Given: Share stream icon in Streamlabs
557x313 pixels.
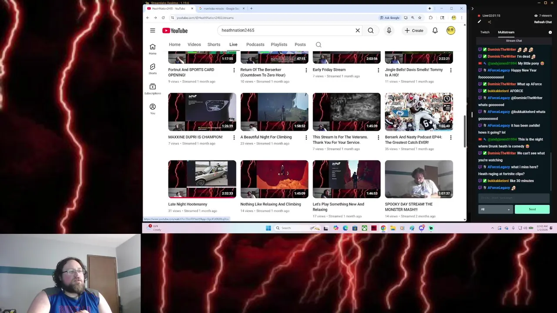Looking at the screenshot, I should (x=489, y=22).
